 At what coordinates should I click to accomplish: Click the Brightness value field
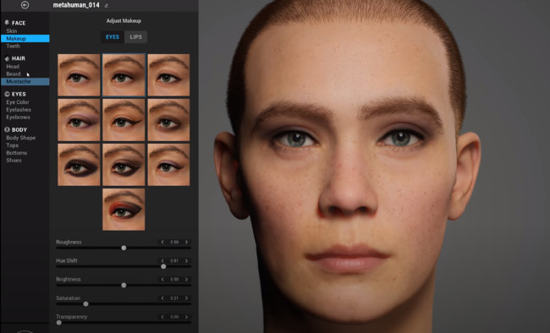(x=174, y=280)
